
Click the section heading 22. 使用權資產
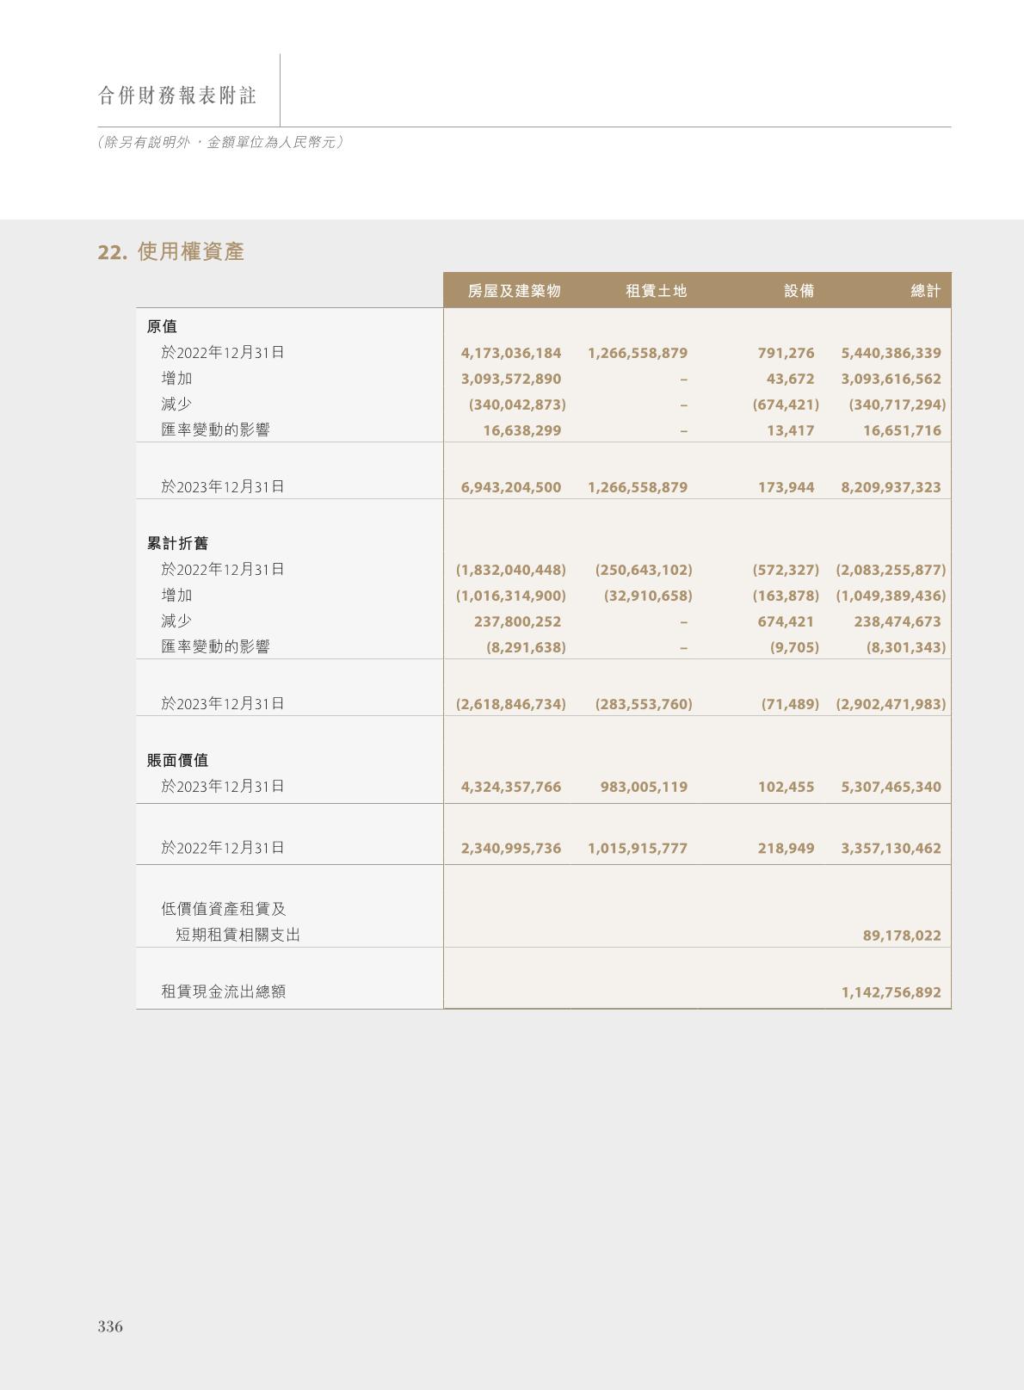pos(171,251)
